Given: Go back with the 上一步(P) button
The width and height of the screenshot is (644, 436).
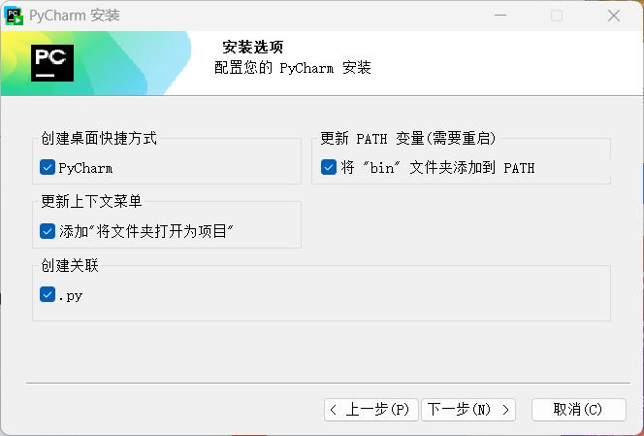Looking at the screenshot, I should (370, 409).
